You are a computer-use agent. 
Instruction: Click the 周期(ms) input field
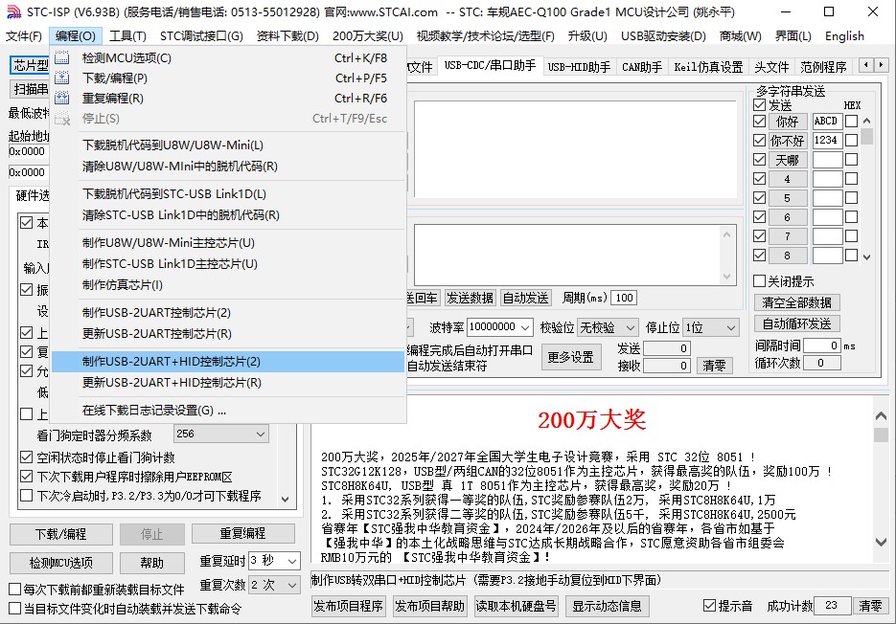624,298
